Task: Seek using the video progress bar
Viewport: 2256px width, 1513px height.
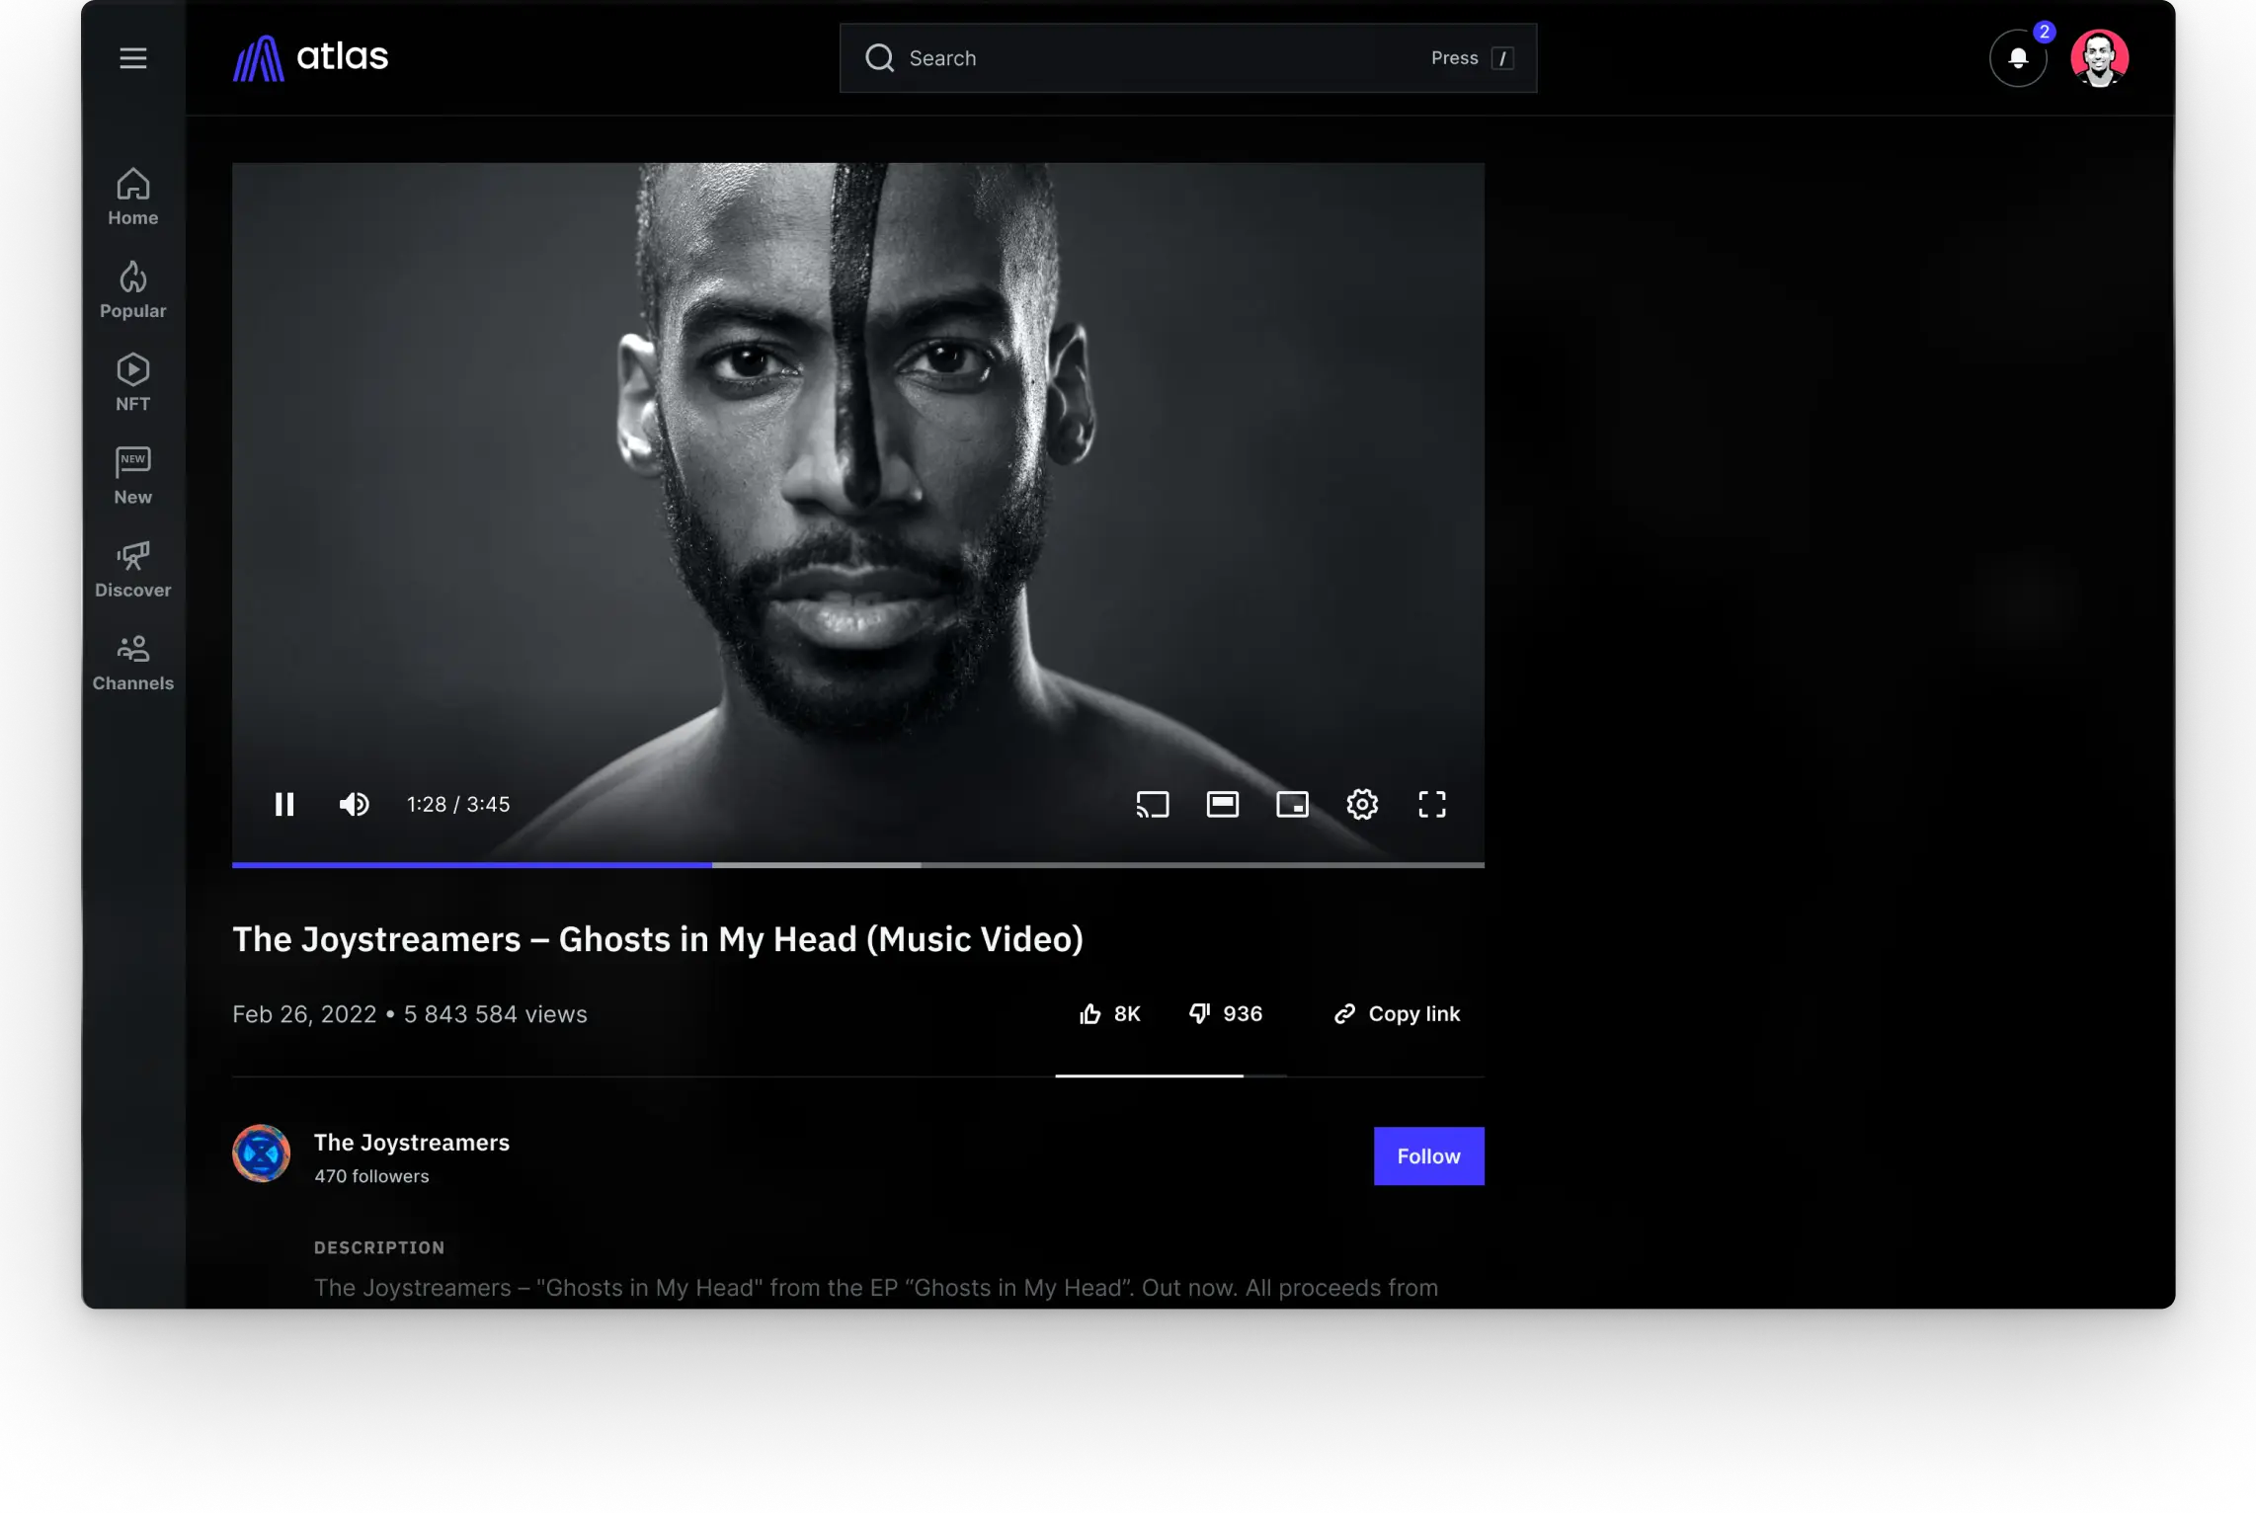Action: 857,864
